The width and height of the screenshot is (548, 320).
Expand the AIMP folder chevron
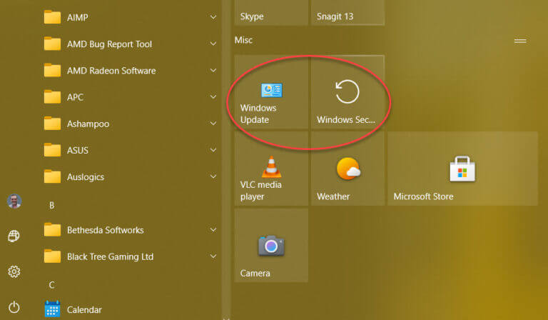coord(213,17)
